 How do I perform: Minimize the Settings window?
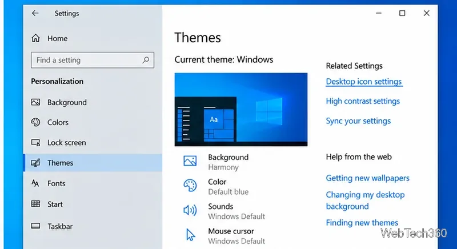tap(379, 13)
